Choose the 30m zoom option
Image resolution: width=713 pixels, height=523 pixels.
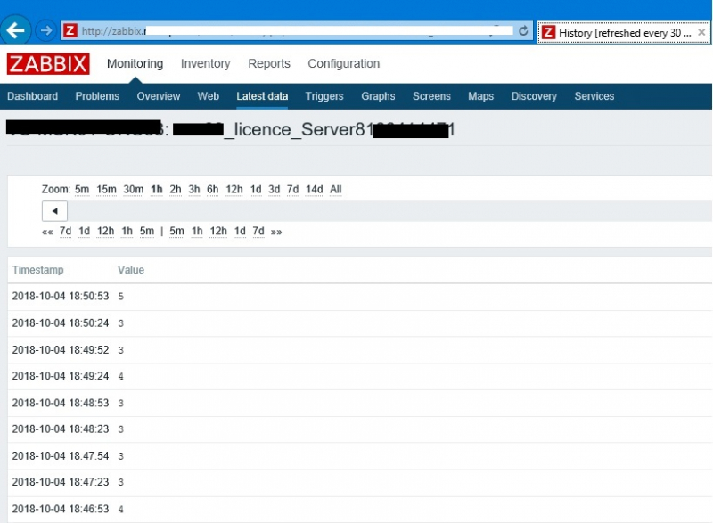tap(133, 190)
